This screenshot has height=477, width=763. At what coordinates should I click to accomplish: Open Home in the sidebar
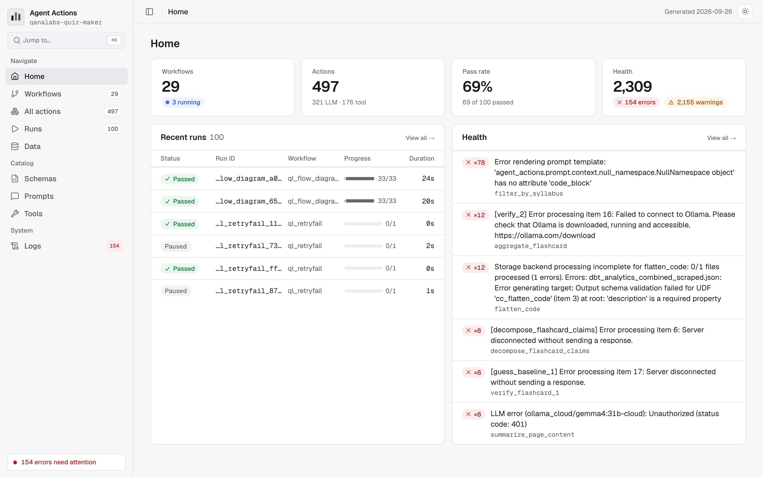pos(66,76)
